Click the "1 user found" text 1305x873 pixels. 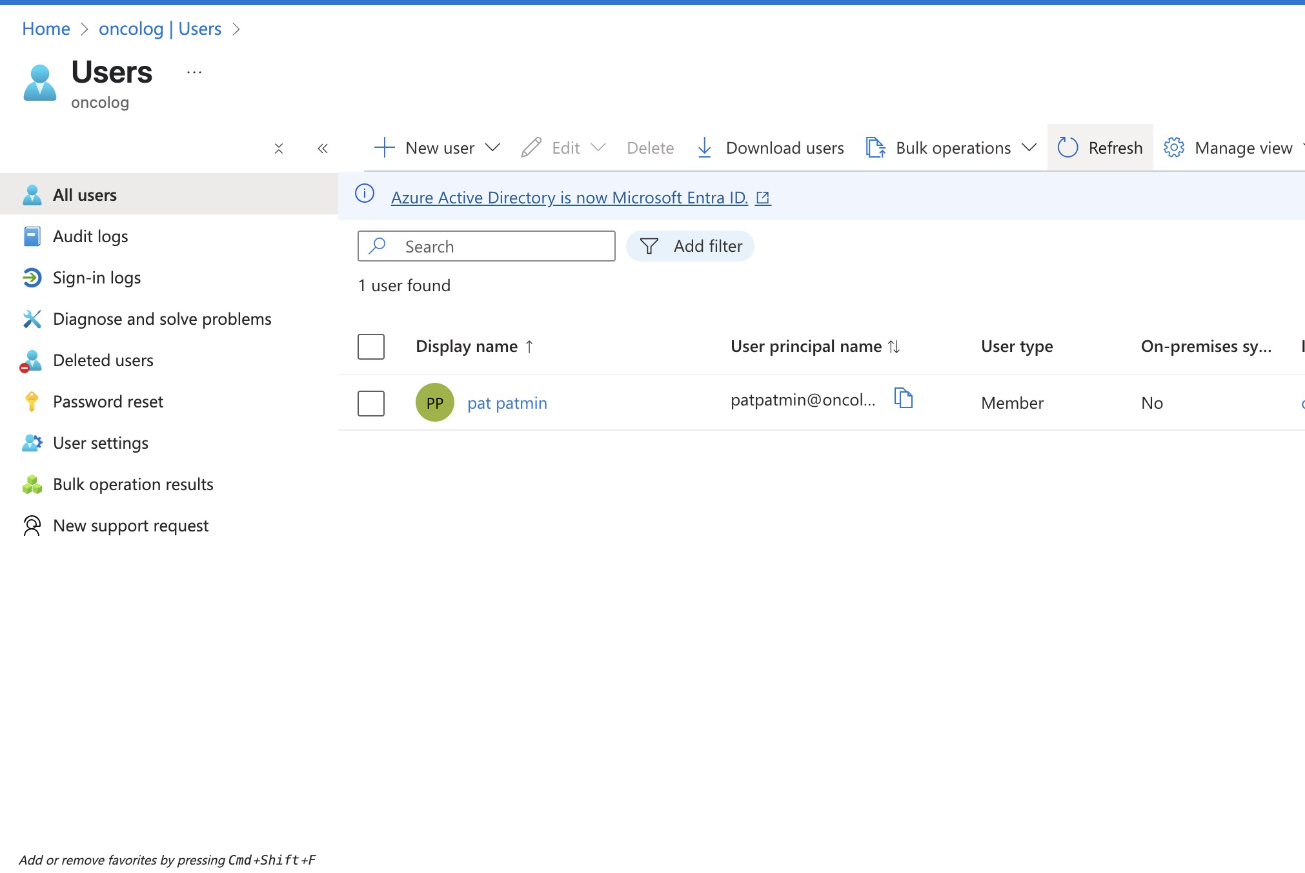coord(404,285)
